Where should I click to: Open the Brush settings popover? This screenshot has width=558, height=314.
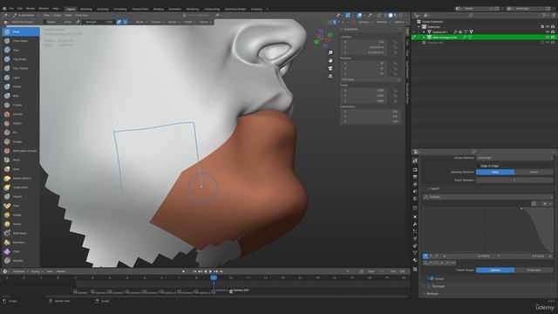click(x=140, y=22)
